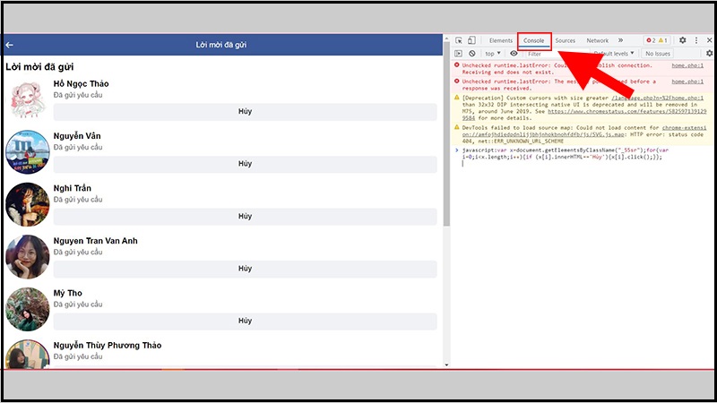The height and width of the screenshot is (403, 717).
Task: Open live expression with the eye icon
Action: [514, 54]
